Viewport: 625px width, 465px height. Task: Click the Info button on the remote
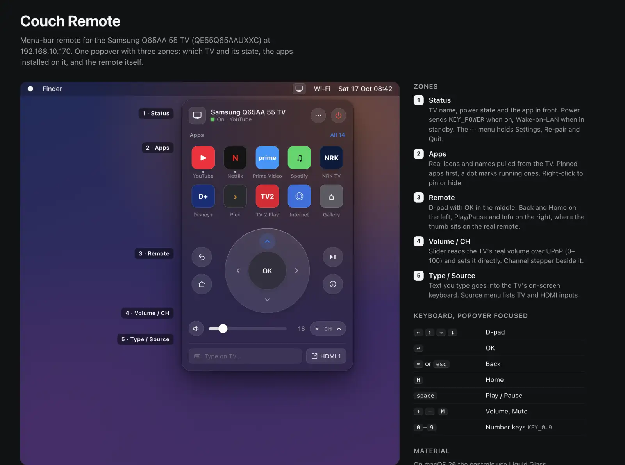point(333,284)
